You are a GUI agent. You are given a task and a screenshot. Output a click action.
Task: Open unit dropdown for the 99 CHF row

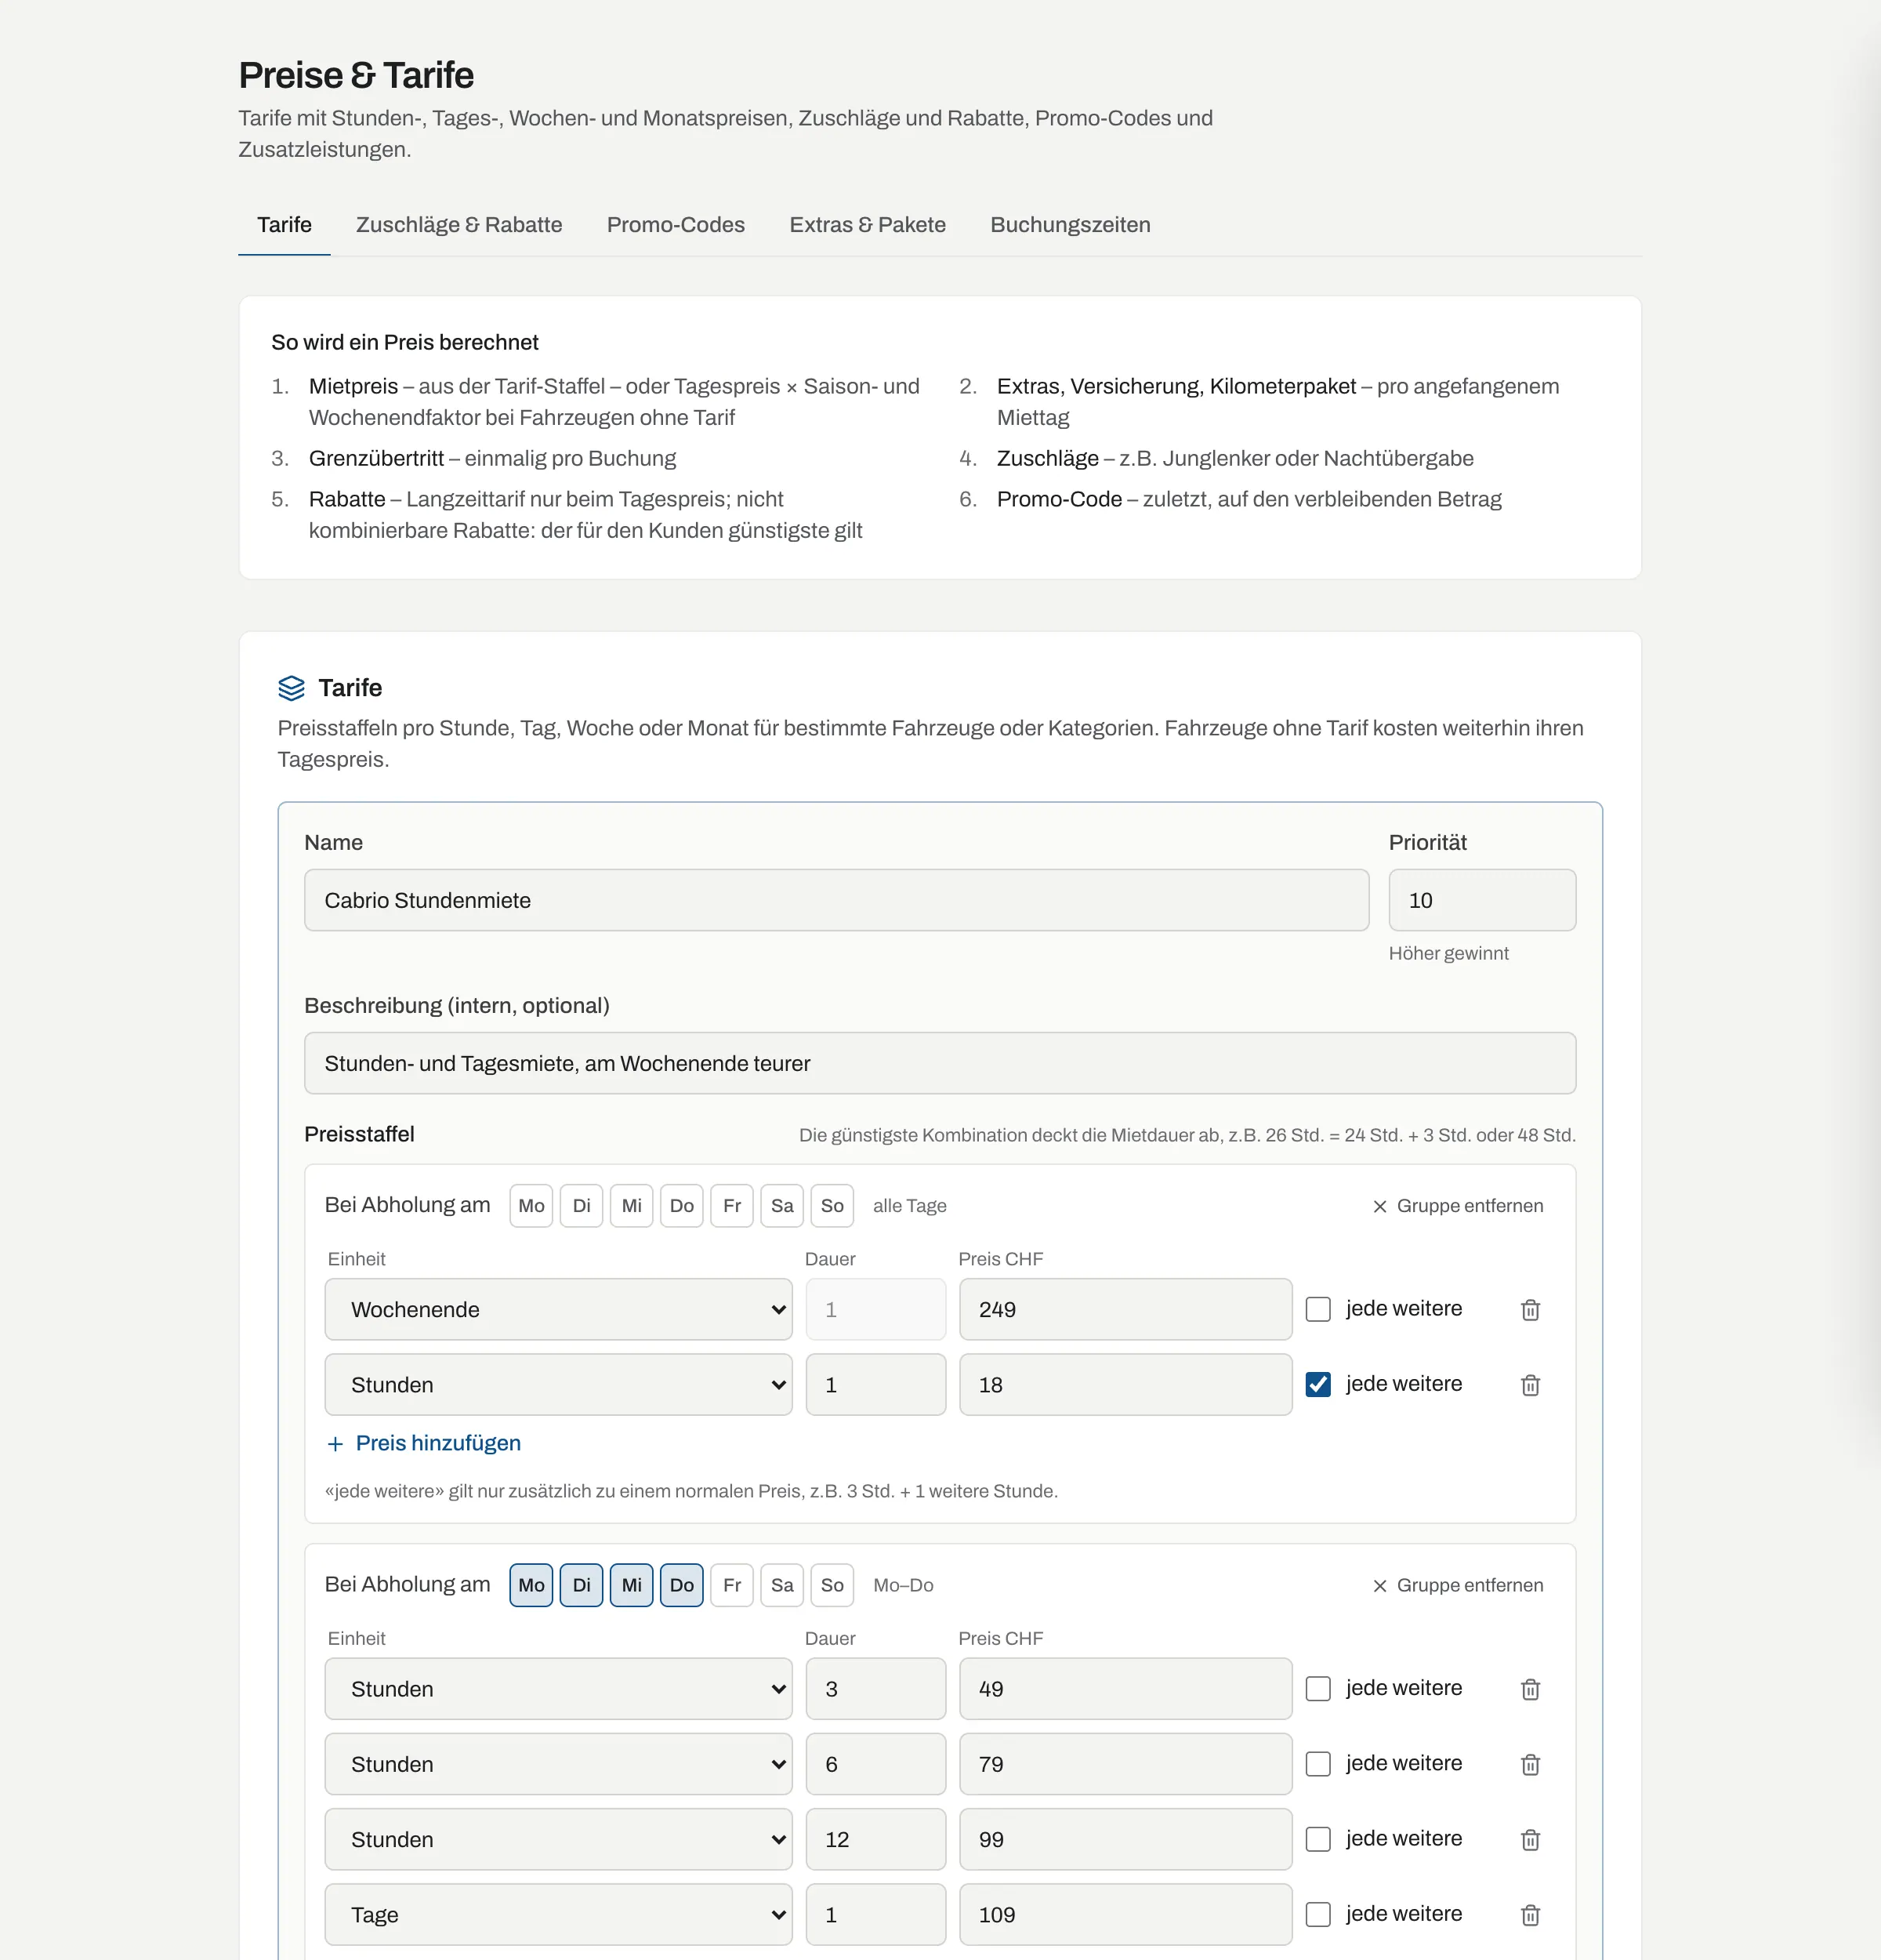point(558,1839)
